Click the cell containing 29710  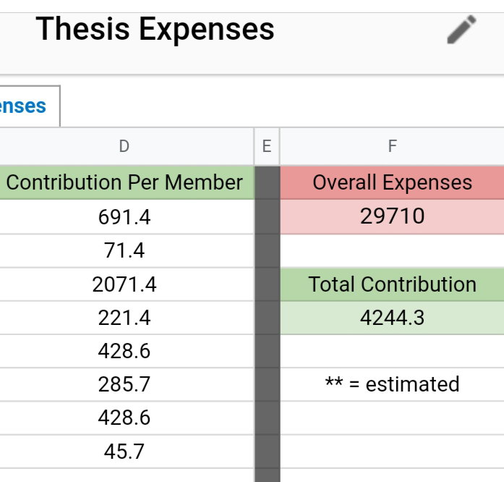coord(392,216)
